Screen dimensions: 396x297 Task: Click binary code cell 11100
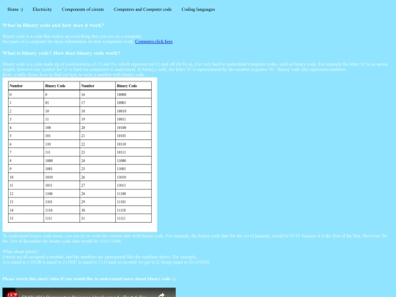click(133, 194)
